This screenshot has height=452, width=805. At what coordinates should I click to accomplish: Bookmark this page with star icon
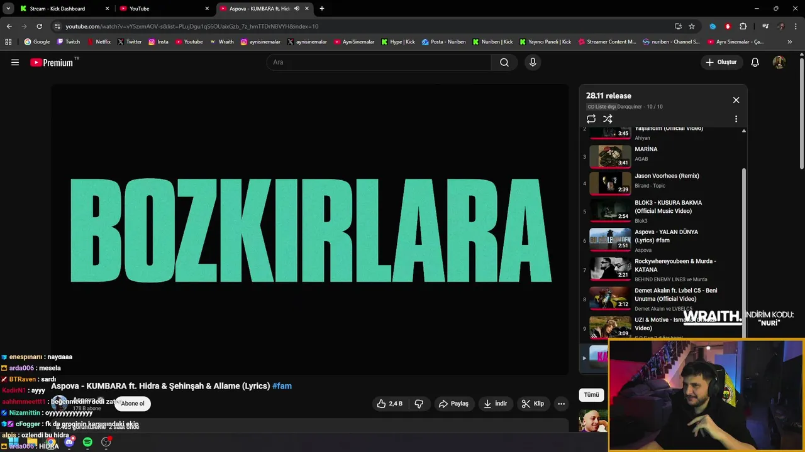point(692,26)
